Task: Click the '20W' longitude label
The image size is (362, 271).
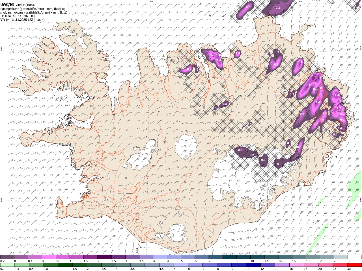Action: 150,1
